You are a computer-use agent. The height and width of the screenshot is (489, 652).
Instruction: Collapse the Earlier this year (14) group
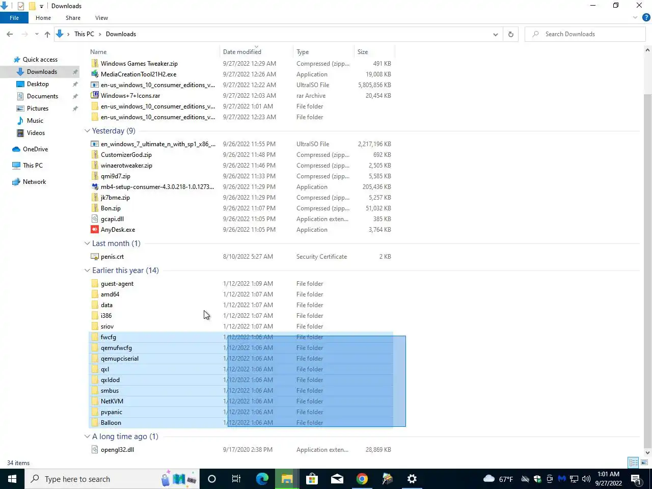(87, 270)
